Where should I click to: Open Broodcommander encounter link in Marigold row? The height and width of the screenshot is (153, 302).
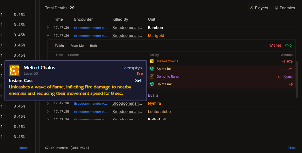point(90,36)
